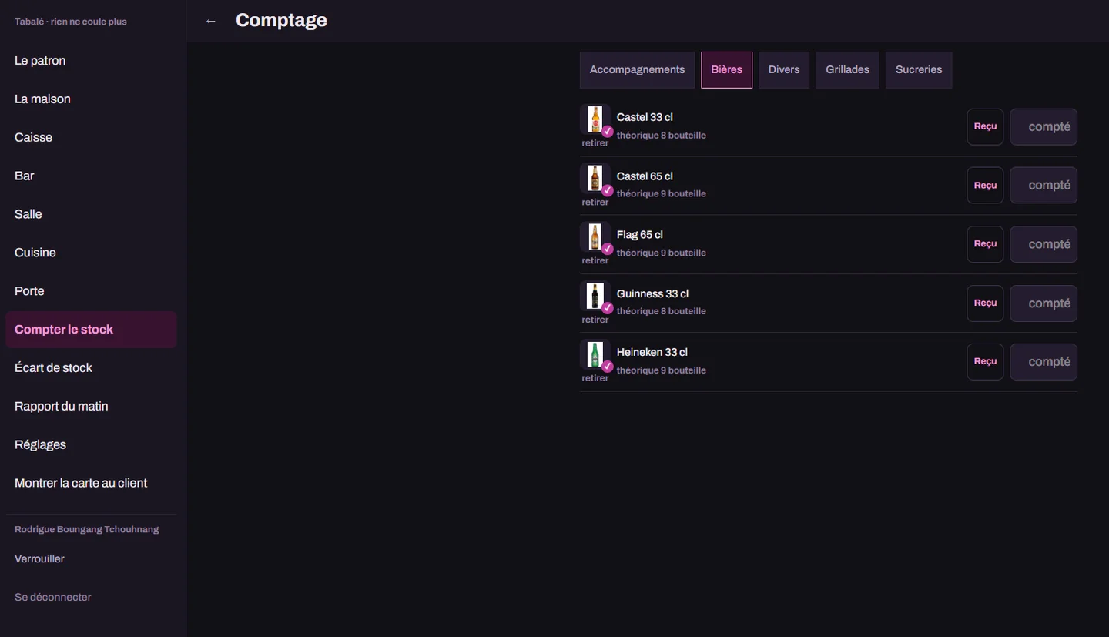This screenshot has width=1109, height=637.
Task: Open the Heineken 33 cl bottle thumbnail
Action: (595, 354)
